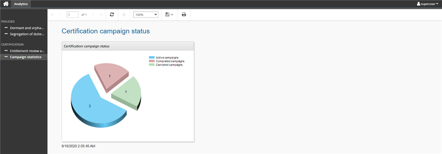Viewport: 442px width, 154px height.
Task: Click the Active campaigns blue legend swatch
Action: (152, 57)
